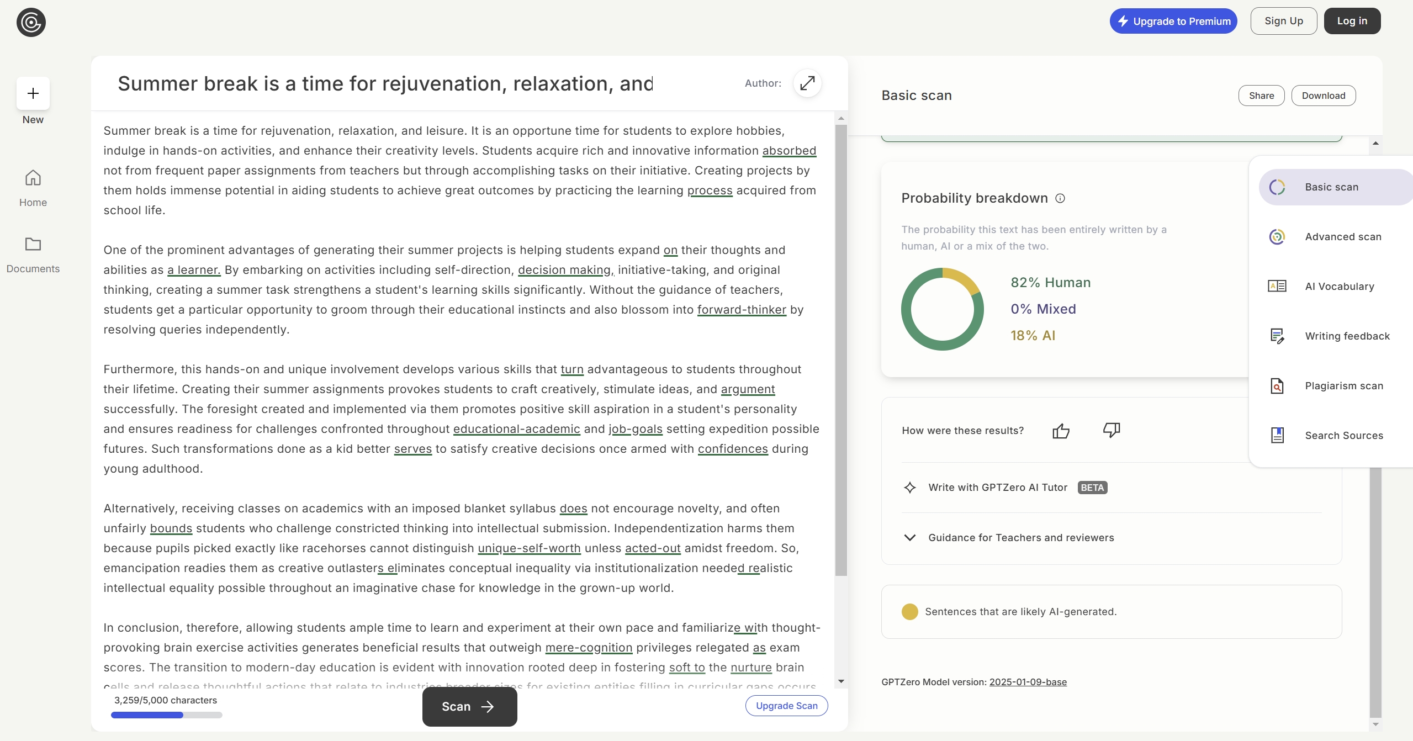Click the Upgrade to Premium button
The width and height of the screenshot is (1413, 741).
pos(1173,21)
